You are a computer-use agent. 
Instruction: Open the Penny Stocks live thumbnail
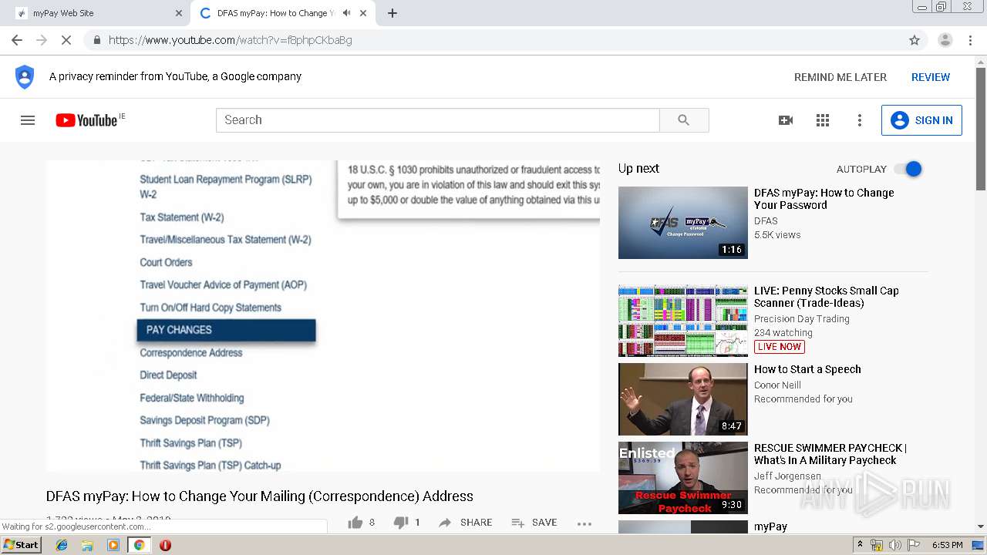tap(683, 321)
